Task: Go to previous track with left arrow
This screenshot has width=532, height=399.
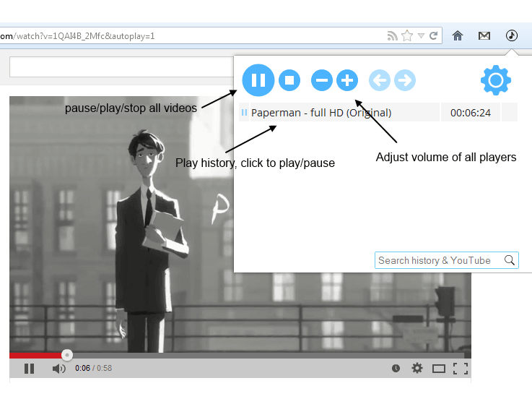Action: click(x=379, y=80)
